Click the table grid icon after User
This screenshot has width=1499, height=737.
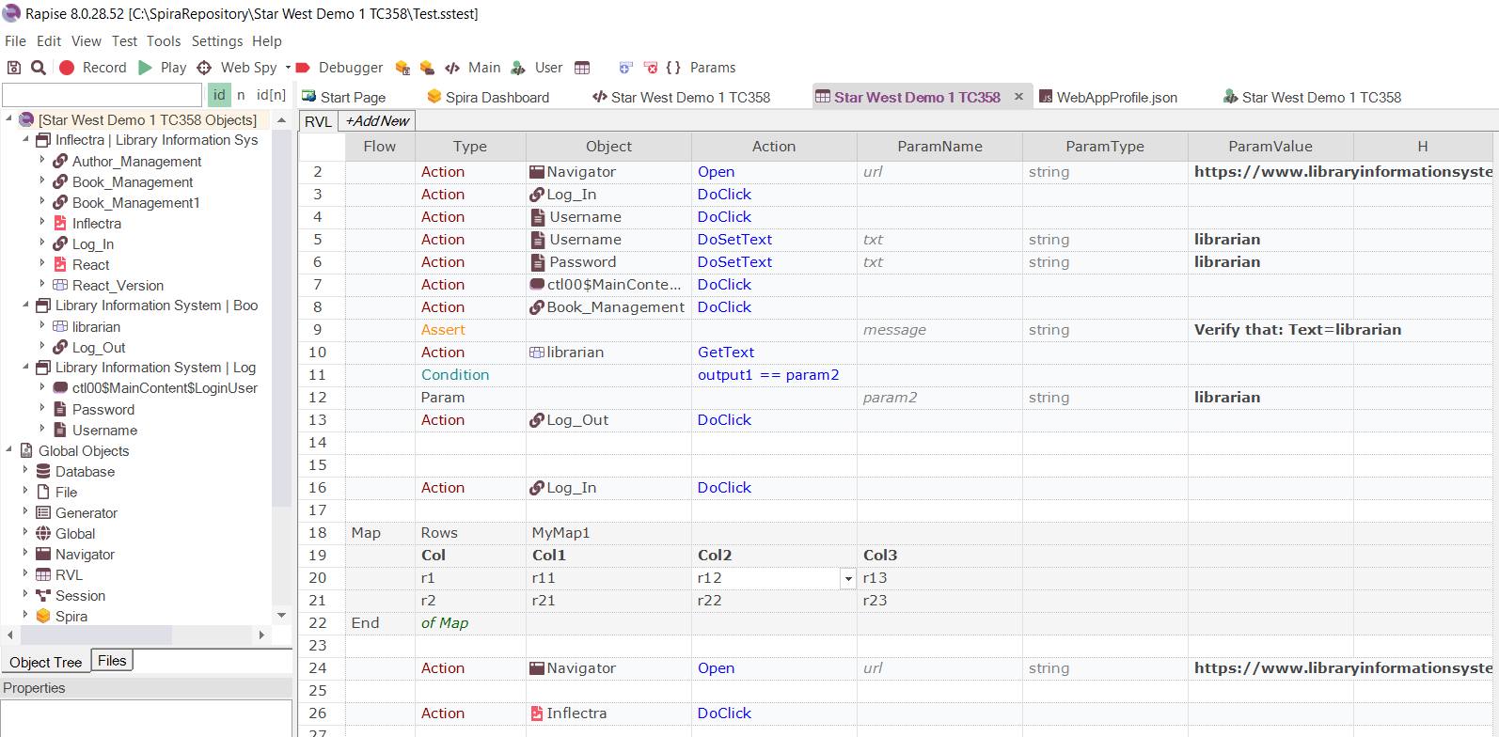pyautogui.click(x=582, y=68)
